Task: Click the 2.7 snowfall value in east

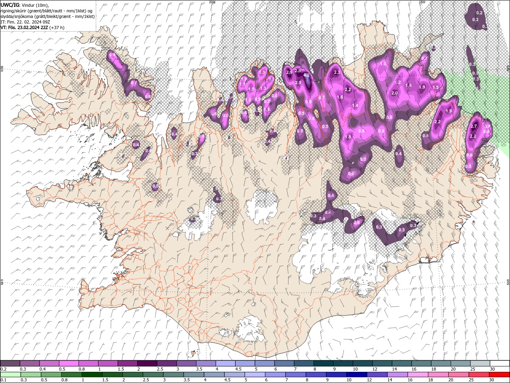Action: coord(474,126)
